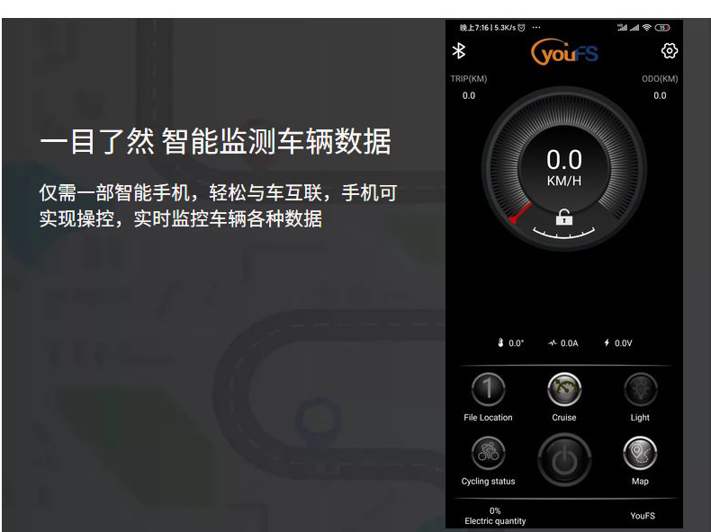Screen dimensions: 711x532
Task: Tap the 0.0A current indicator
Action: [563, 343]
